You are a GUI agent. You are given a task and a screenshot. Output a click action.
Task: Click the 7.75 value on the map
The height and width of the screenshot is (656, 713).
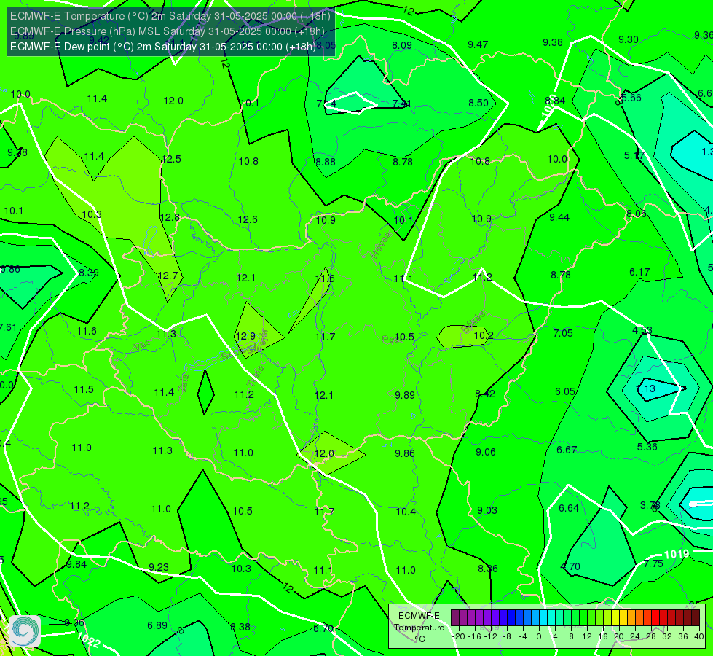(653, 563)
